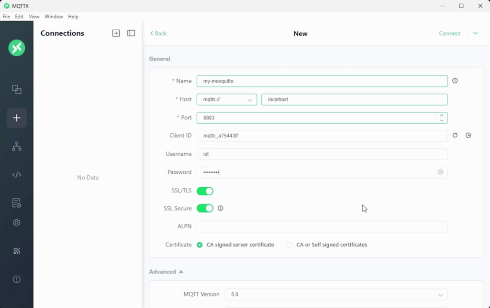Viewport: 490px width, 308px height.
Task: Turn off the SSL Secure switch
Action: point(205,208)
